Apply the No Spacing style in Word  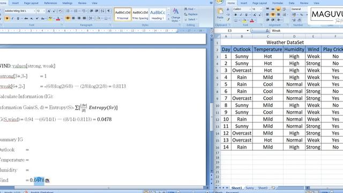click(x=140, y=14)
